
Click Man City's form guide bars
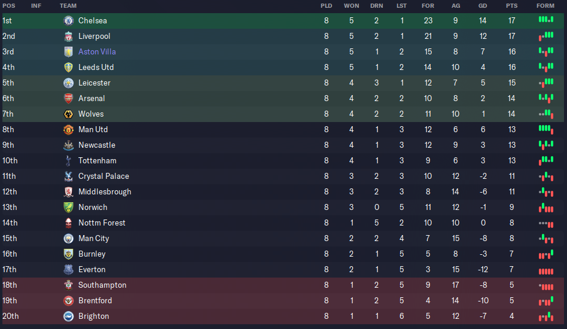coord(546,238)
